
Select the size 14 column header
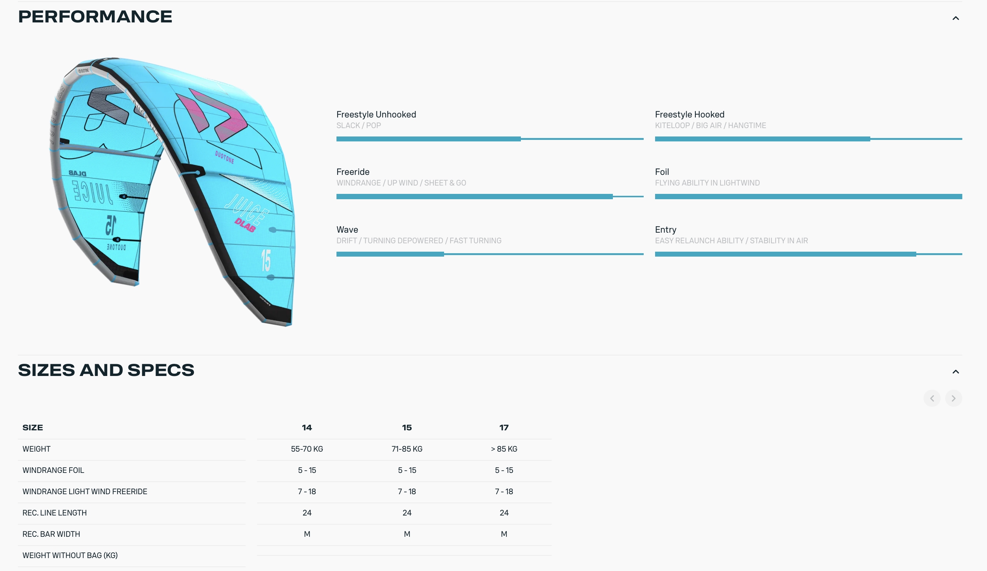(307, 428)
